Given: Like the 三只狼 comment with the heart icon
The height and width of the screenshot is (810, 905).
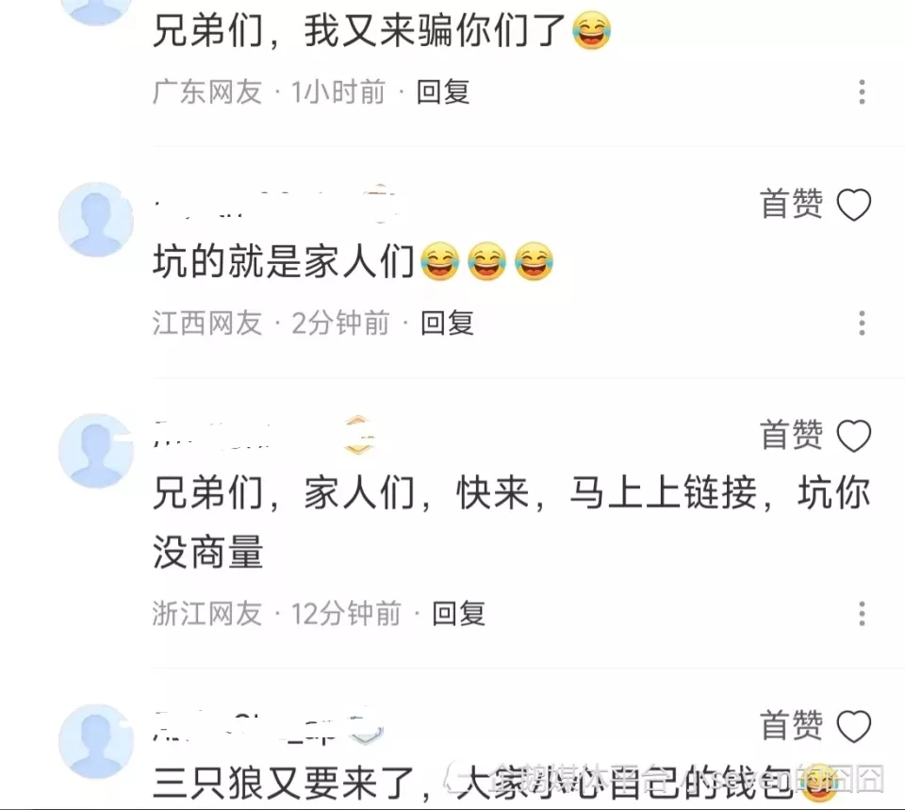Looking at the screenshot, I should (854, 726).
